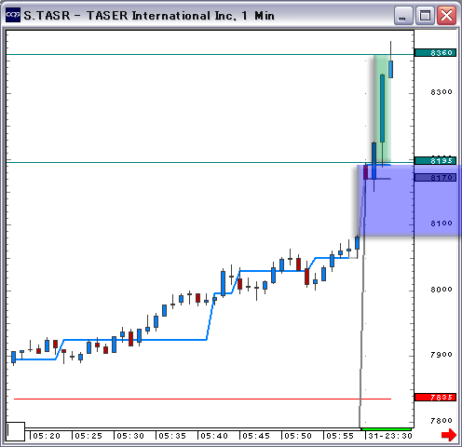The height and width of the screenshot is (447, 462).
Task: Click the 05:45 time axis label
Action: 256,436
